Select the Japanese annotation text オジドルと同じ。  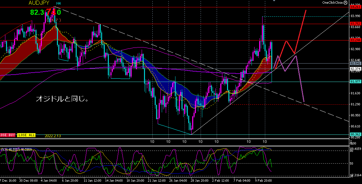pyautogui.click(x=62, y=99)
